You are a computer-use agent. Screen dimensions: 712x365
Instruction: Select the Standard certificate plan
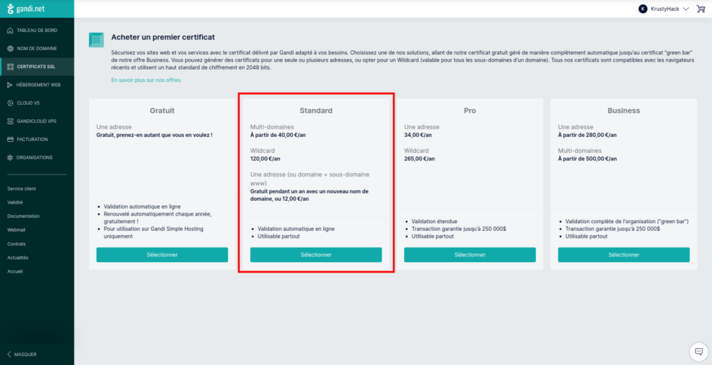click(316, 254)
